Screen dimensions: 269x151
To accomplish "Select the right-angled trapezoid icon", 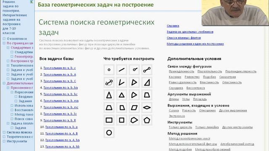I will click(x=121, y=107).
